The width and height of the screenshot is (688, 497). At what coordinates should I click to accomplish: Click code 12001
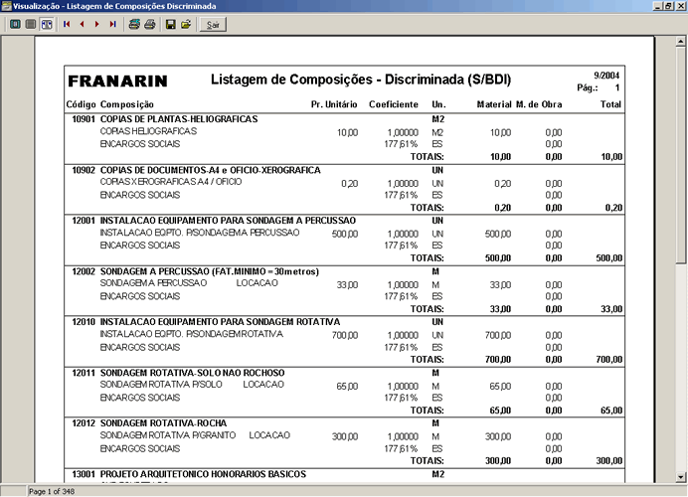tap(84, 221)
